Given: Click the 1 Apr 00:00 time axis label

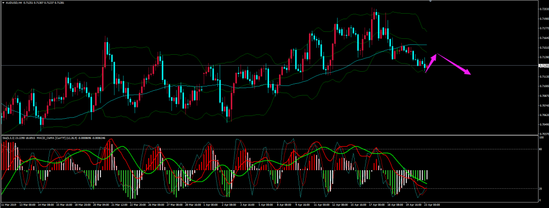Looking at the screenshot, I should tap(211, 205).
